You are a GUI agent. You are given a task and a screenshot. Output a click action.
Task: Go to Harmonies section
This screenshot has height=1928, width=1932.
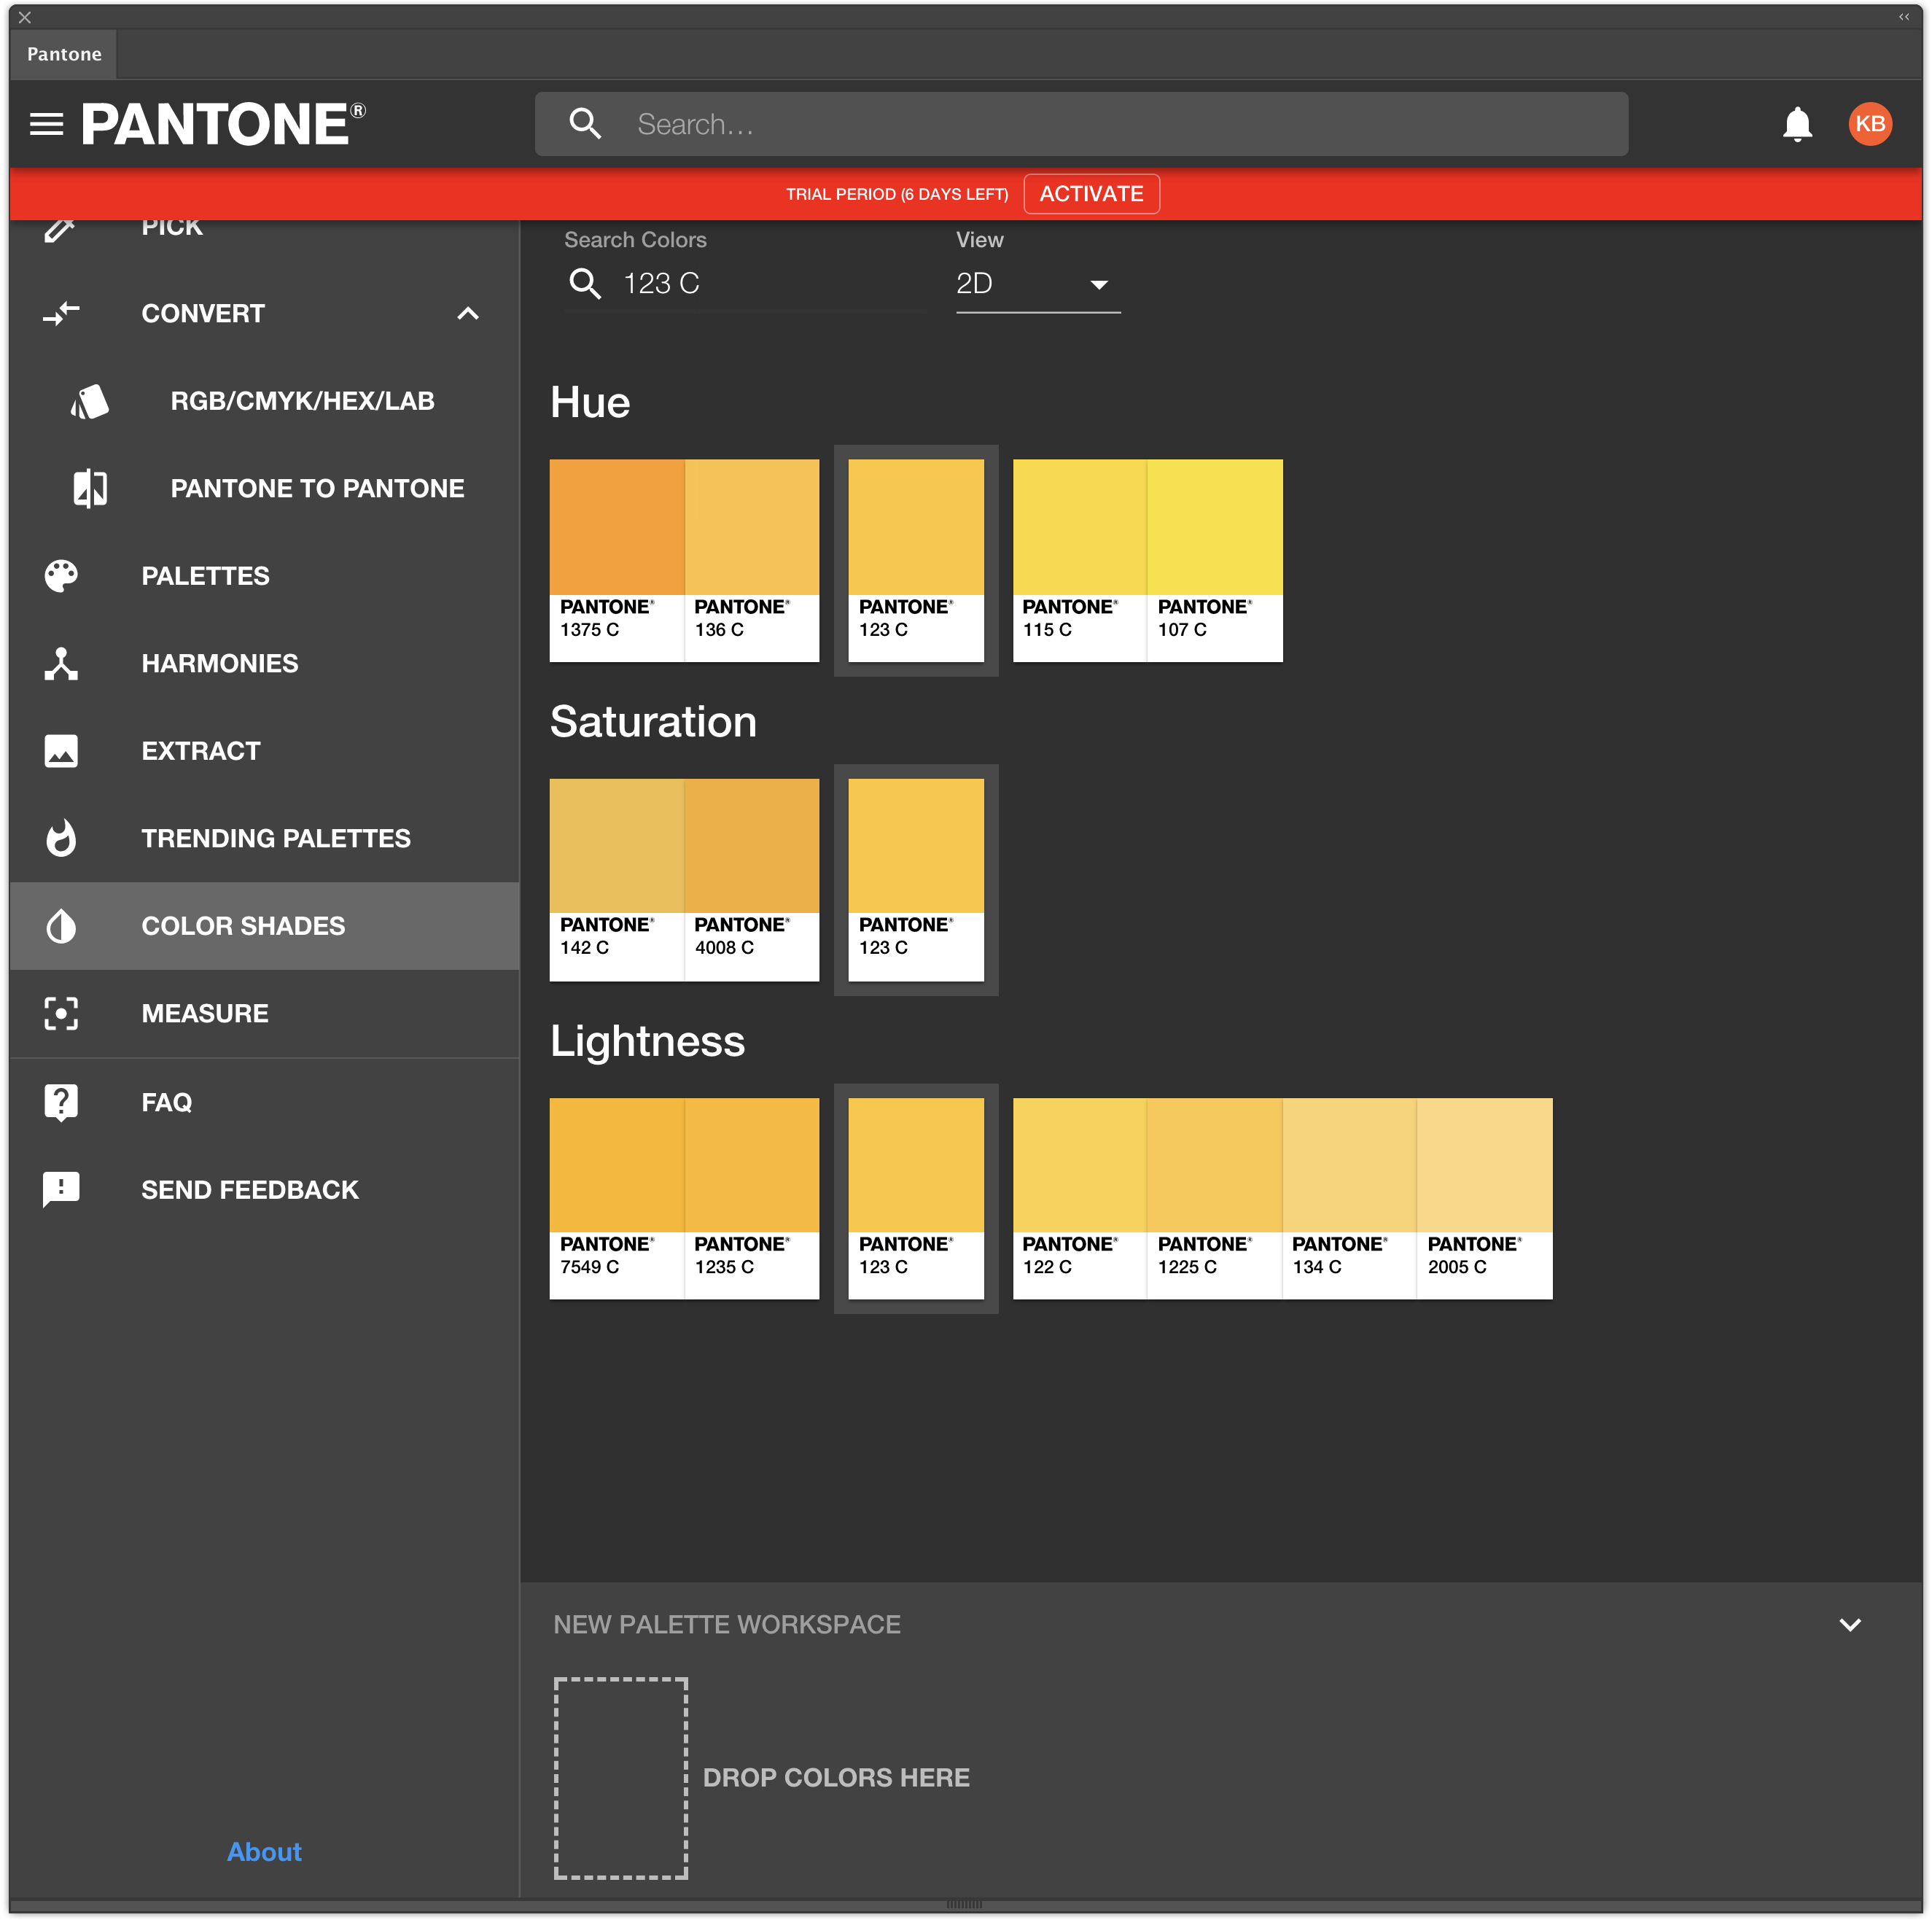[264, 663]
